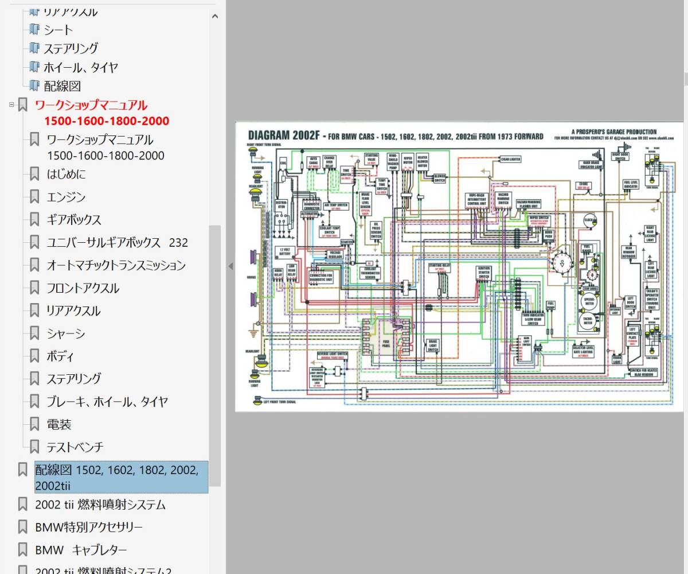Open child ワークショップマニュアル 1500-1600-1800-2000 bookmark
This screenshot has width=688, height=574.
point(105,148)
